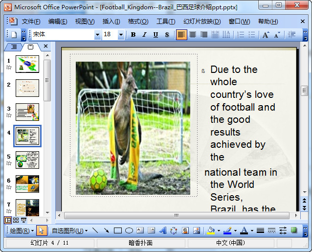Toggle bold formatting
This screenshot has width=312, height=252.
133,35
